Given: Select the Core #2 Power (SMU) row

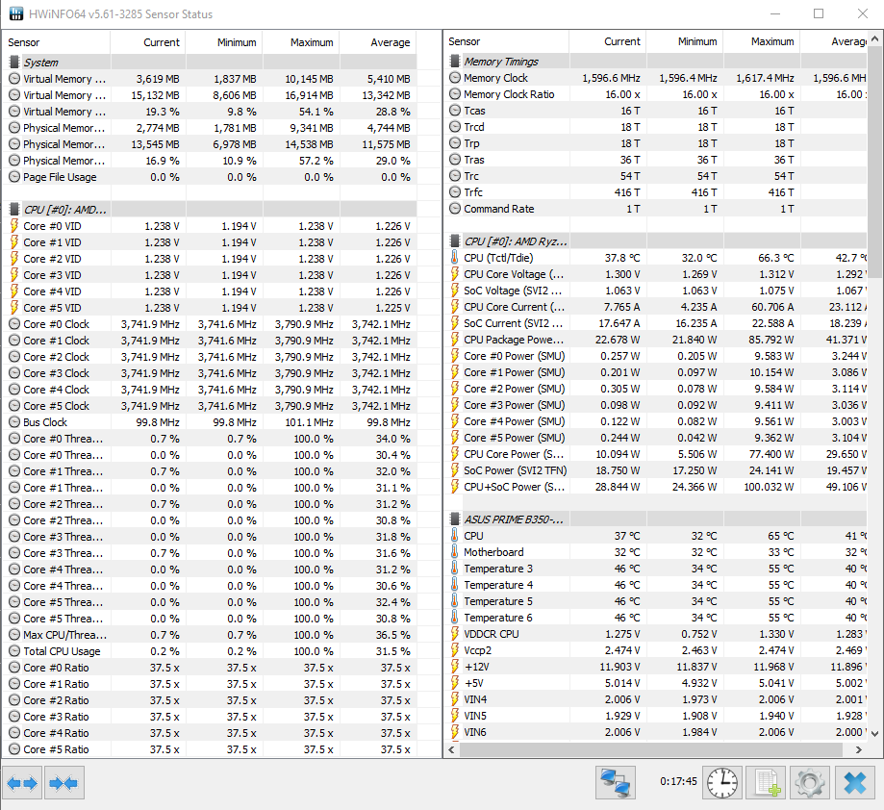Looking at the screenshot, I should coord(657,389).
